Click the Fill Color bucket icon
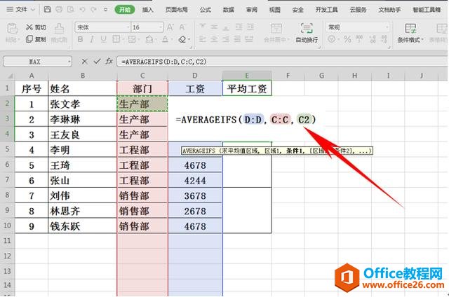The image size is (449, 297). pos(149,39)
